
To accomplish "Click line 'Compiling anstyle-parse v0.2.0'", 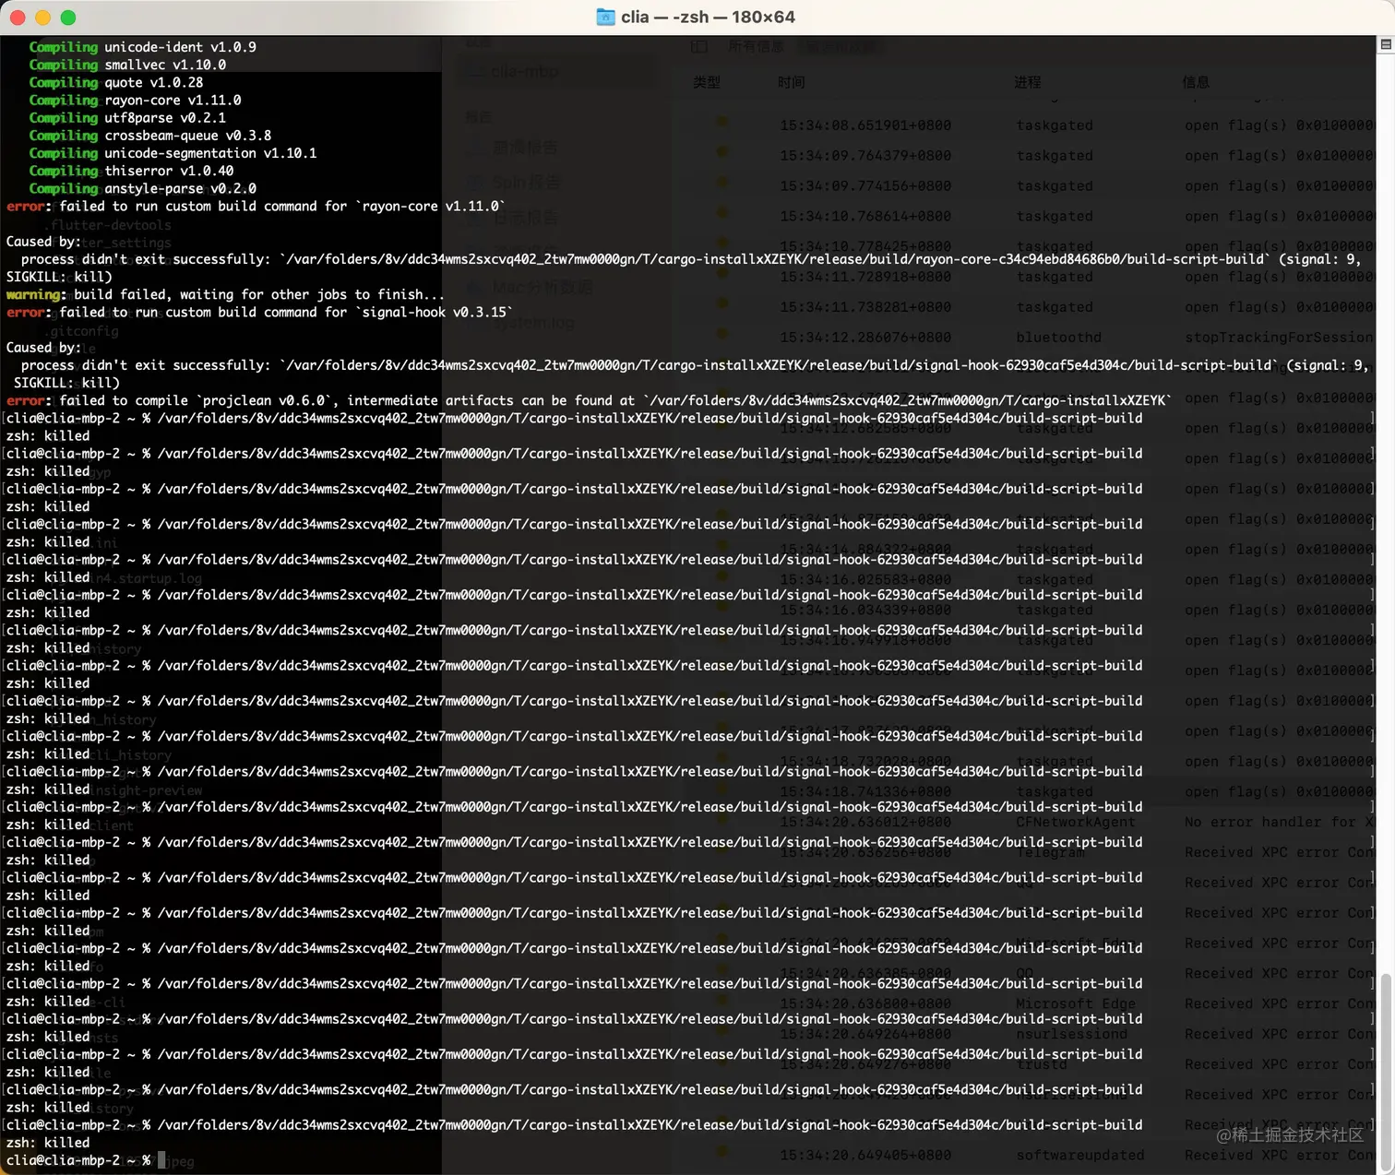I will (142, 188).
